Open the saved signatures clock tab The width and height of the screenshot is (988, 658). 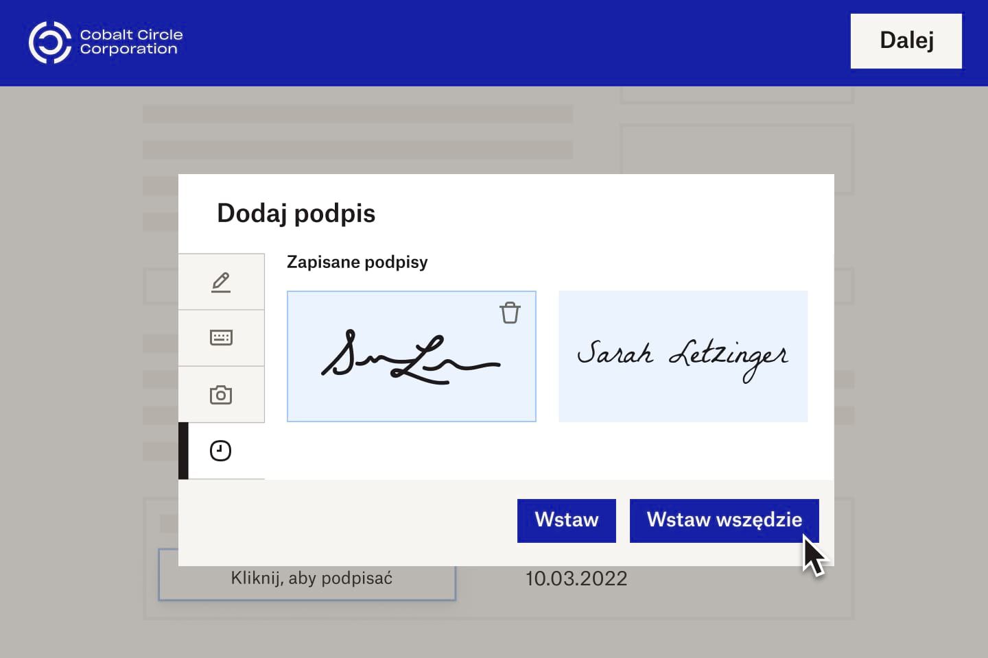[x=221, y=451]
